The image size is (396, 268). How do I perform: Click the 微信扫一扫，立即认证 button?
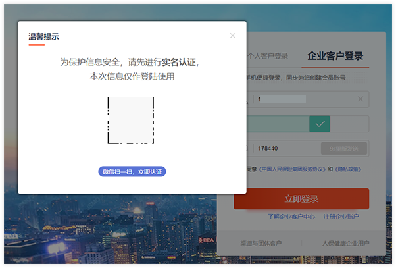click(132, 172)
